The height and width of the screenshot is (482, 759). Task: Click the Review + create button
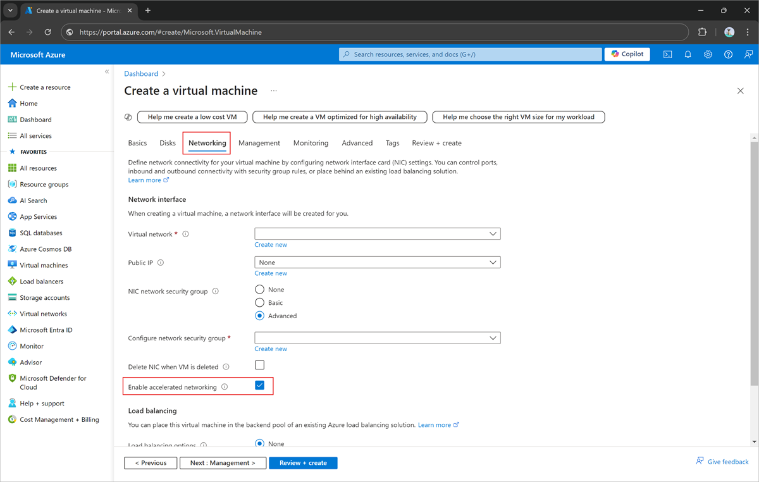[303, 463]
